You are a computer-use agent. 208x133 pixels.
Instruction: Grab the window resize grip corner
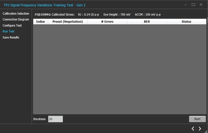(x=206, y=132)
